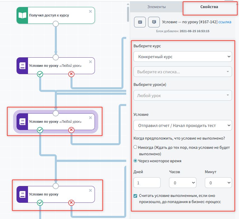This screenshot has width=239, height=219.
Task: Click the comment icon button in the properties header
Action: coord(154,22)
